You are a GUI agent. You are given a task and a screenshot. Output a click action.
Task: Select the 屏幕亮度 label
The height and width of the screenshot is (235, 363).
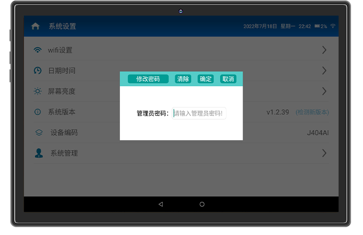(x=62, y=91)
